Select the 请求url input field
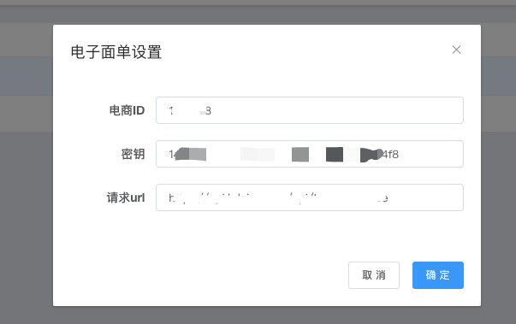The height and width of the screenshot is (324, 516). 310,197
